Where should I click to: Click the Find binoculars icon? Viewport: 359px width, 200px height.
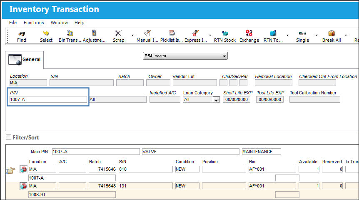pyautogui.click(x=22, y=34)
